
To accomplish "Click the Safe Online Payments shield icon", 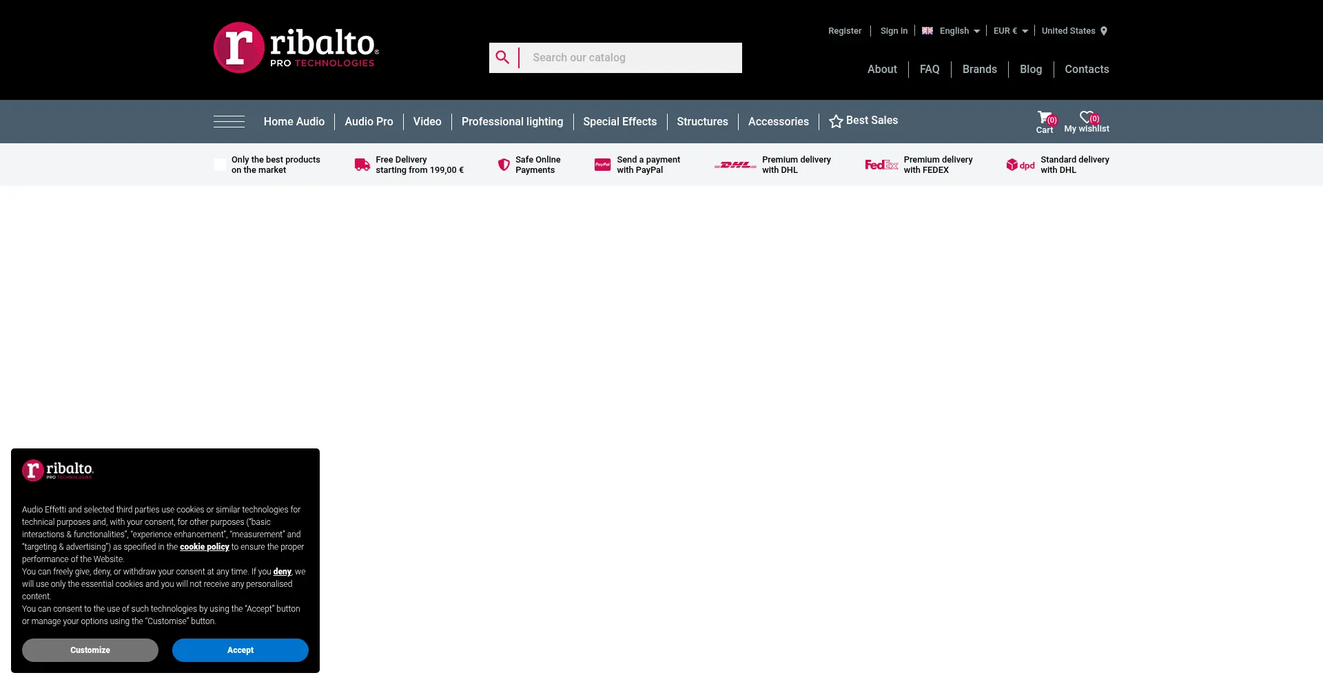I will pos(504,165).
